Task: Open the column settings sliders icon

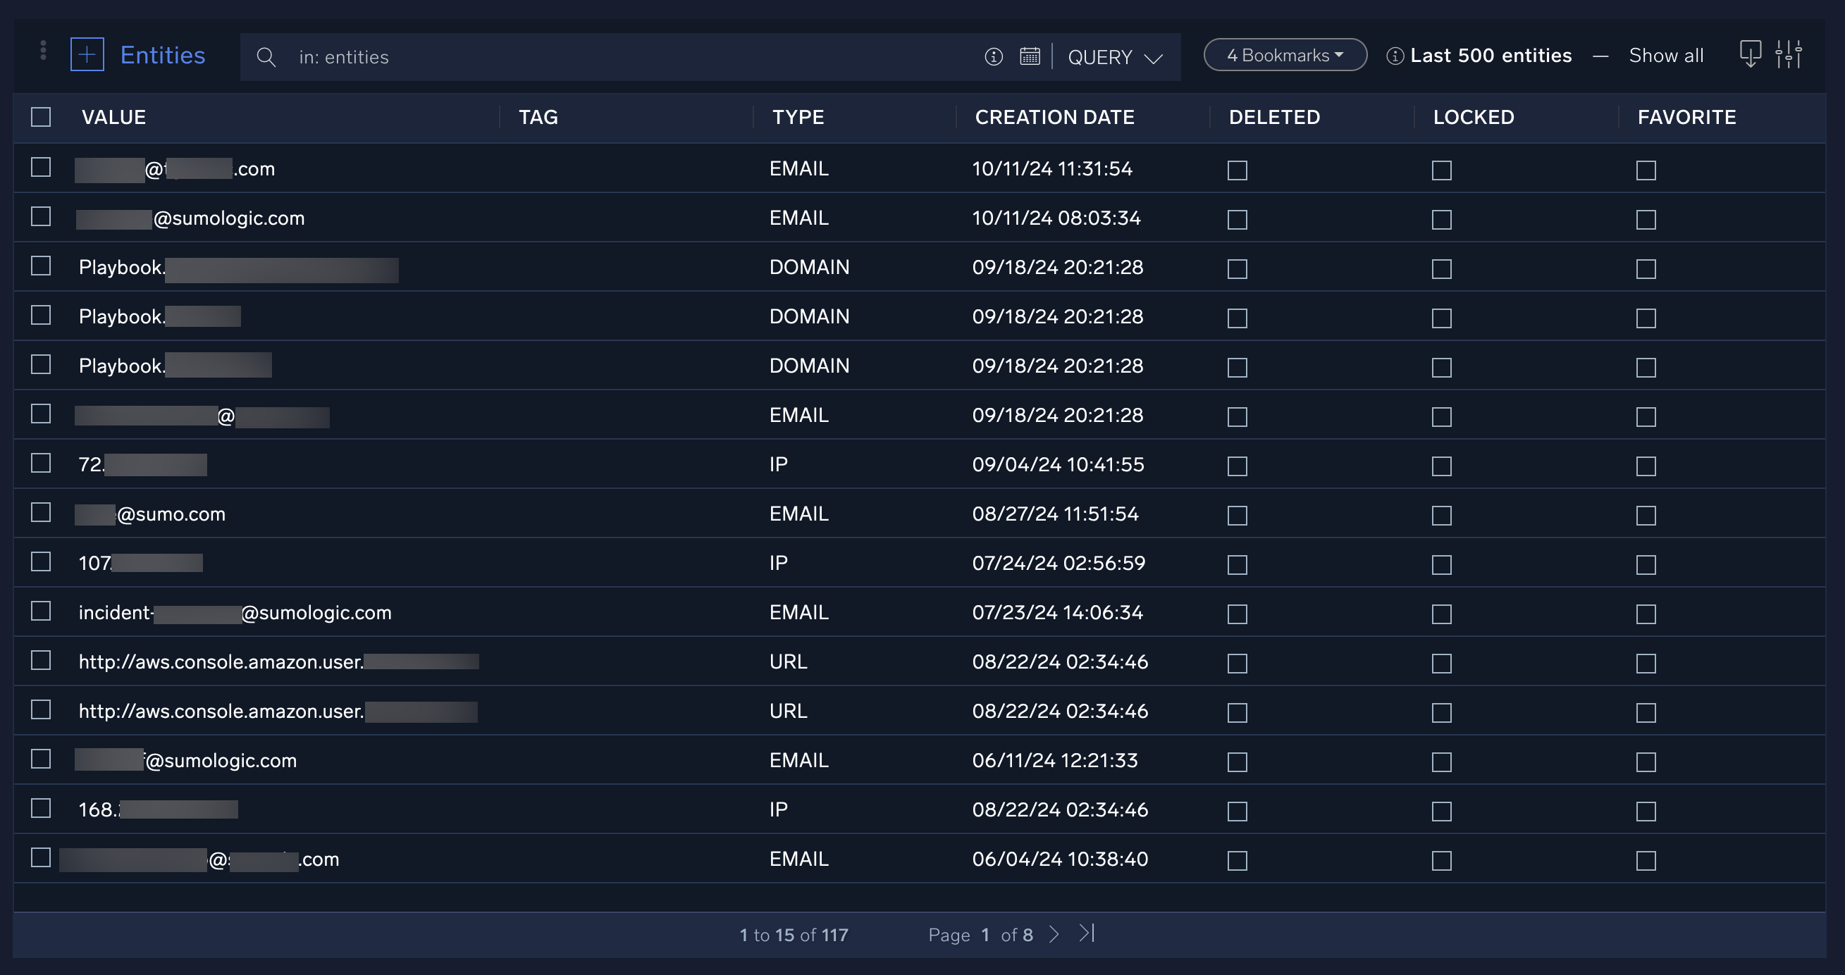Action: (1791, 54)
